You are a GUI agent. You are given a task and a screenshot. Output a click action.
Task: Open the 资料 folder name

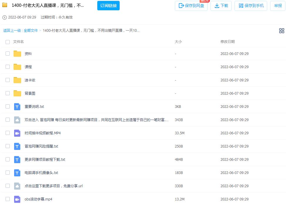pos(28,54)
